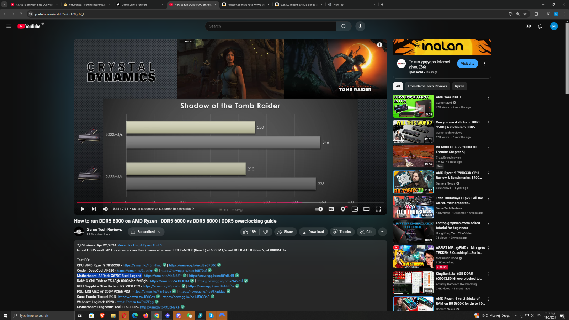
Task: Open options for "AMD Ryzen 9 7950X3D CPU Review"
Action: [x=488, y=174]
